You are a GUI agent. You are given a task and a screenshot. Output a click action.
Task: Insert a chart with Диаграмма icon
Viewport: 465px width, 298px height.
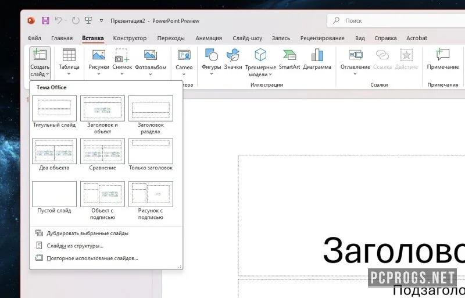tap(317, 55)
